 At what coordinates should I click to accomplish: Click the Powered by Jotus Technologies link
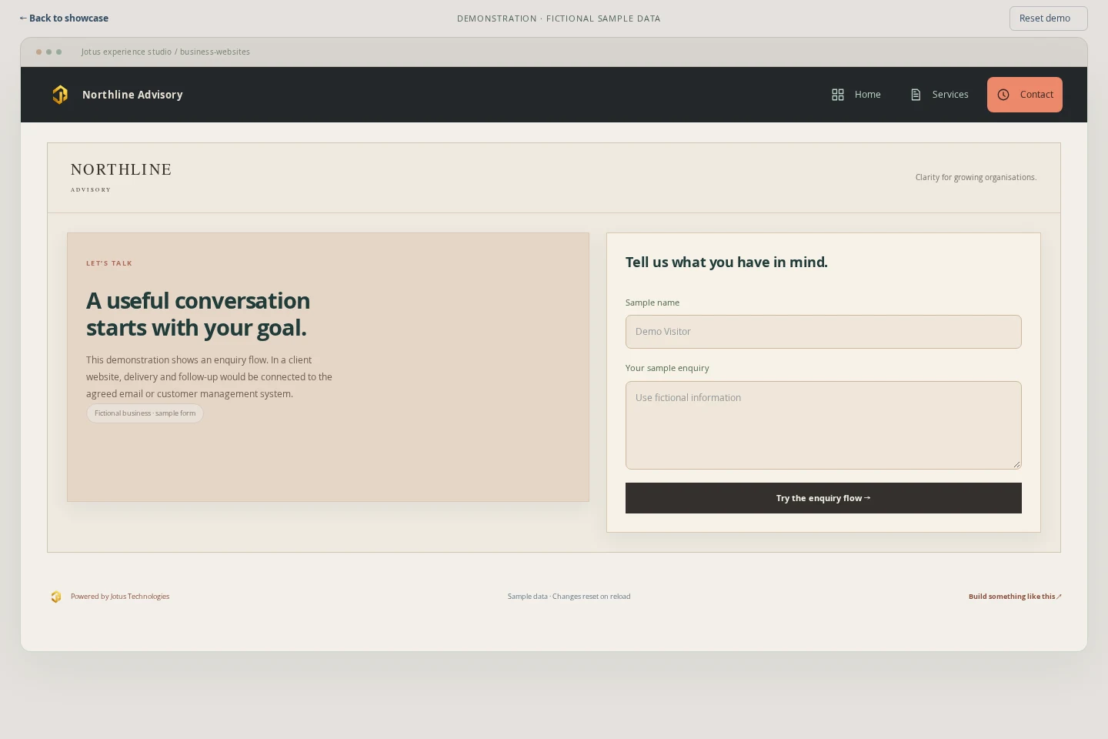(120, 597)
